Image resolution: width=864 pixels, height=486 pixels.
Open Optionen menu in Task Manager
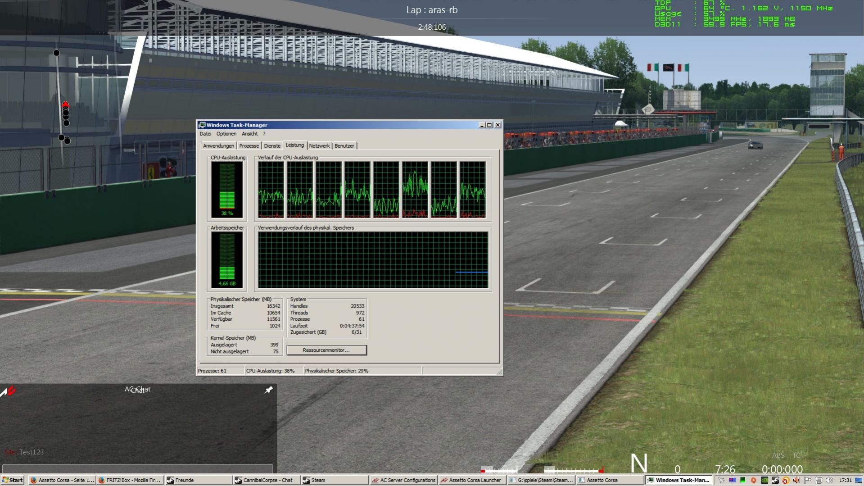226,134
